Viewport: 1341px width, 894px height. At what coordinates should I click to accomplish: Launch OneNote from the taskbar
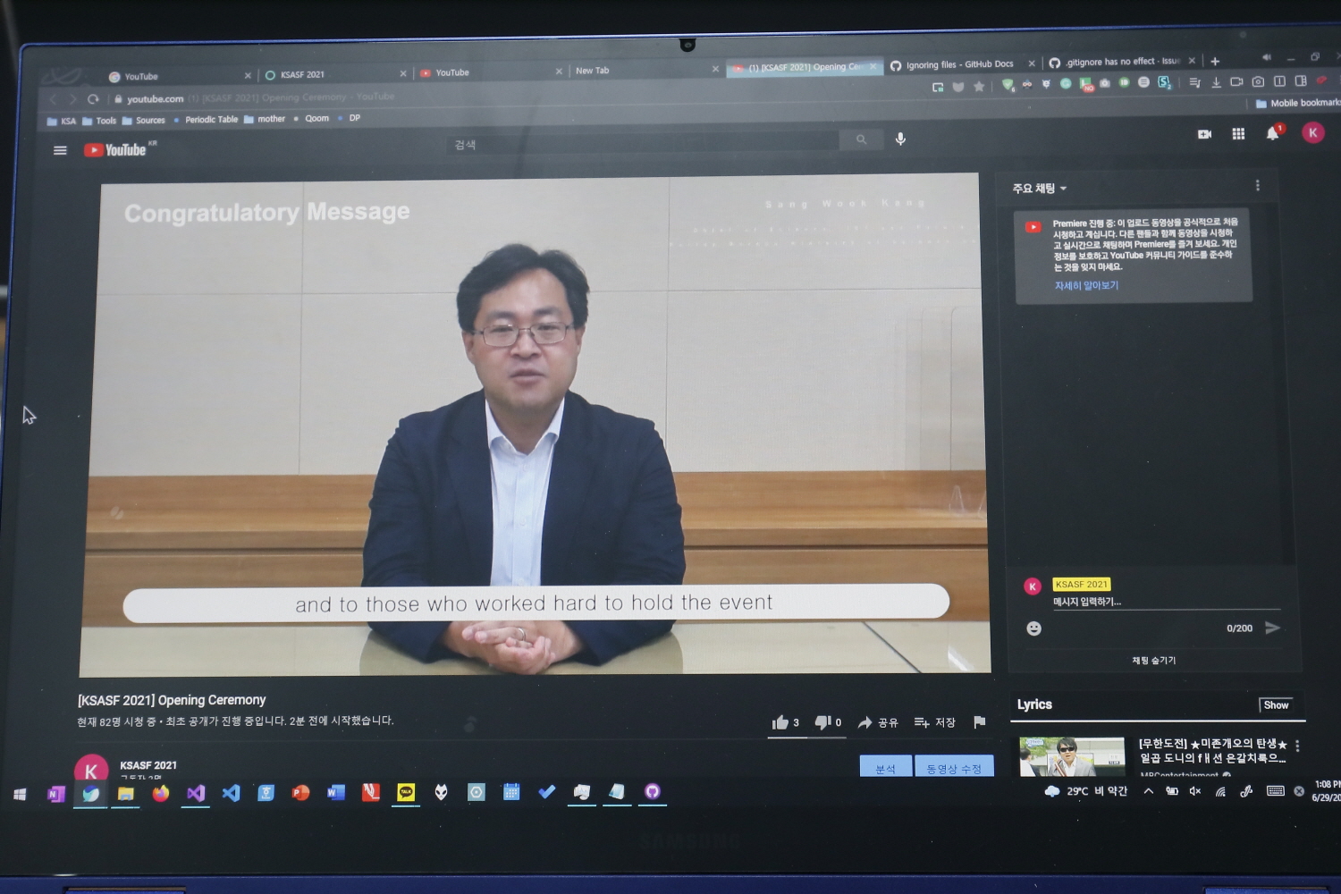coord(55,794)
